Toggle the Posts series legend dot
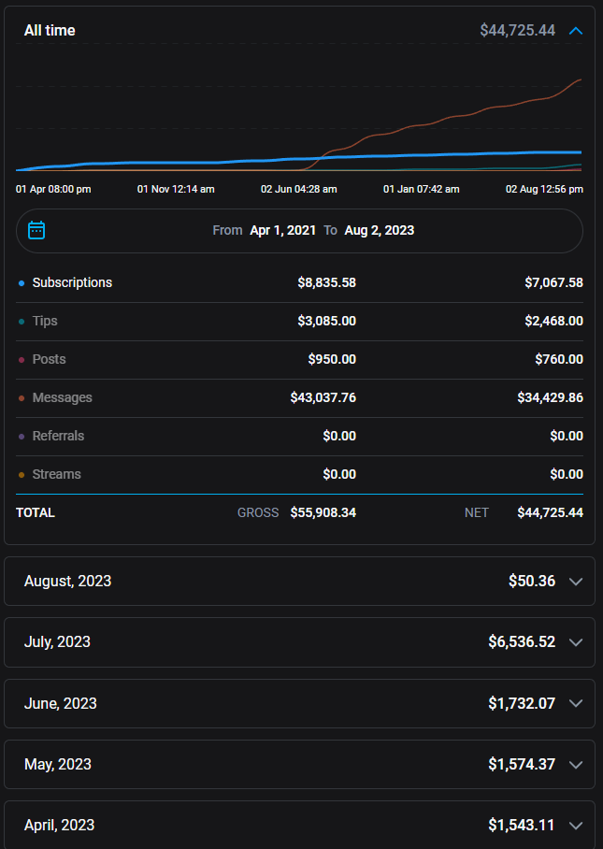Image resolution: width=603 pixels, height=849 pixels. coord(22,360)
